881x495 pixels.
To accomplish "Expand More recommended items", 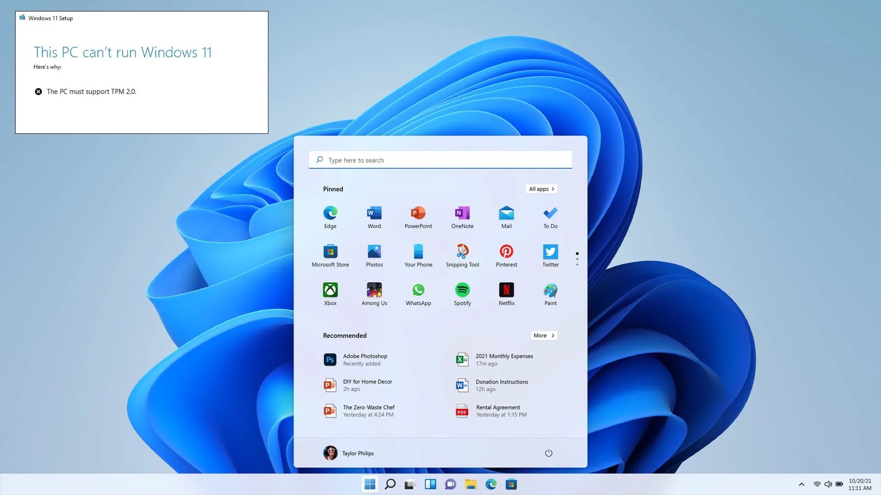I will click(544, 335).
